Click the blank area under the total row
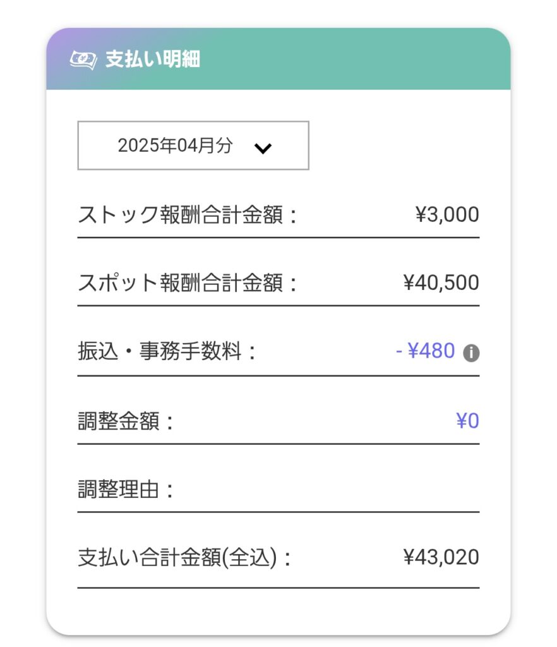Screen dimensions: 557x647 tap(278, 612)
